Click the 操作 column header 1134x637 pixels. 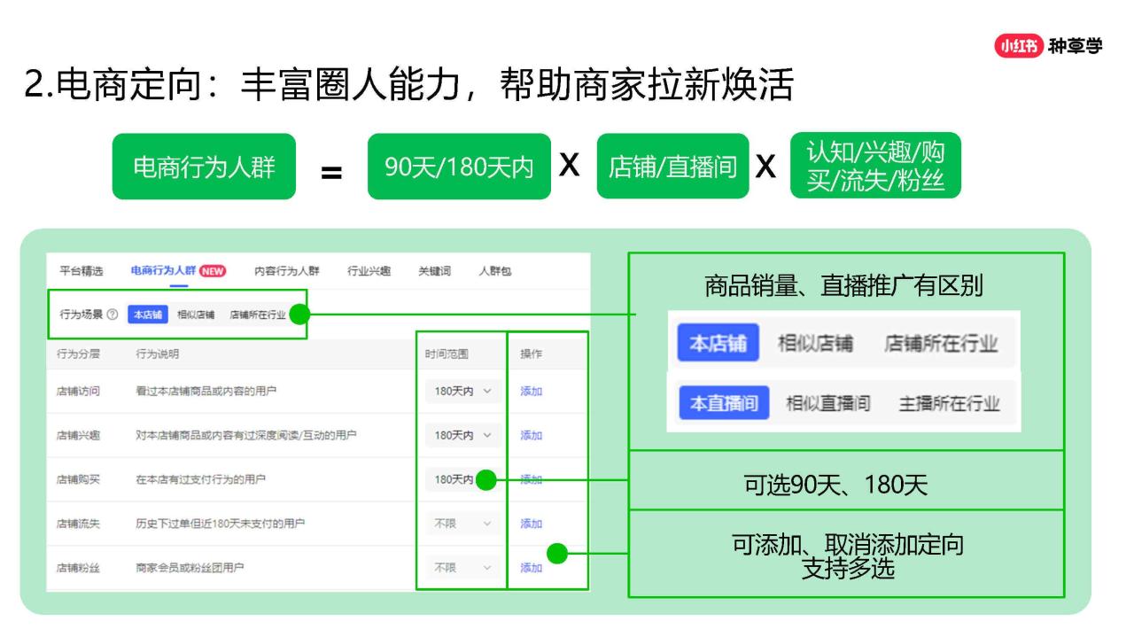(531, 353)
